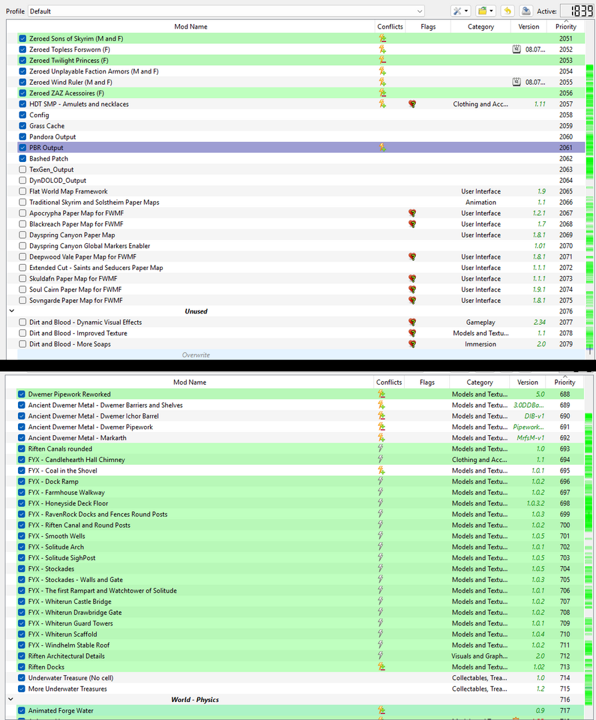Click the notes icon in Zeroed Wind Ruler row
Image resolution: width=596 pixels, height=720 pixels.
(517, 82)
